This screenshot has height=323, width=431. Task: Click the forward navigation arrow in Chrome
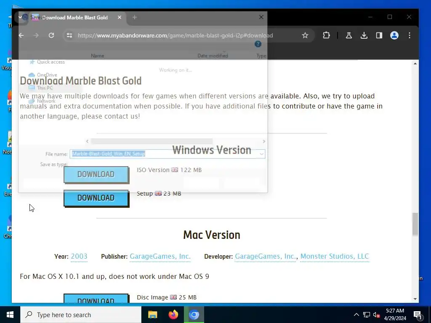(36, 35)
